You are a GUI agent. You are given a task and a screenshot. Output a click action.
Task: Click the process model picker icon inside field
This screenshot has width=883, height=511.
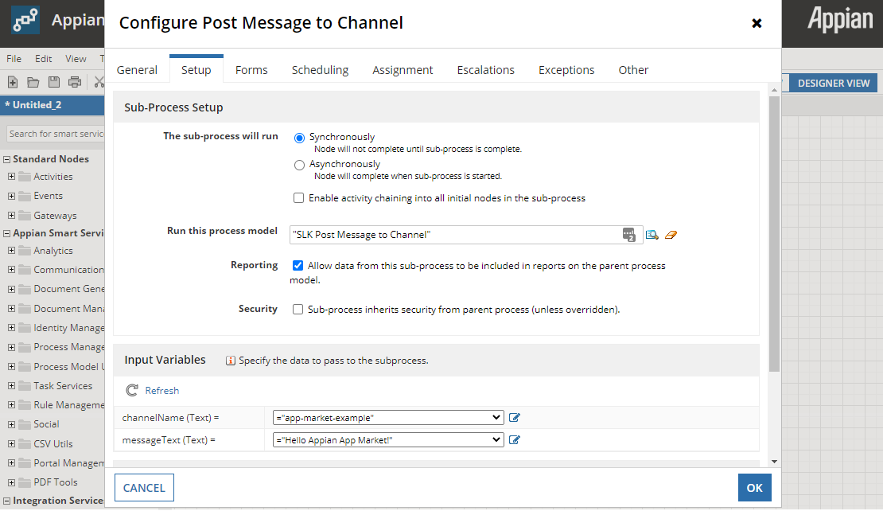pyautogui.click(x=628, y=234)
